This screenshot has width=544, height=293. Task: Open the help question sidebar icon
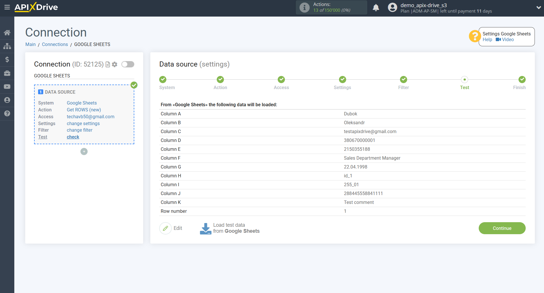(7, 113)
